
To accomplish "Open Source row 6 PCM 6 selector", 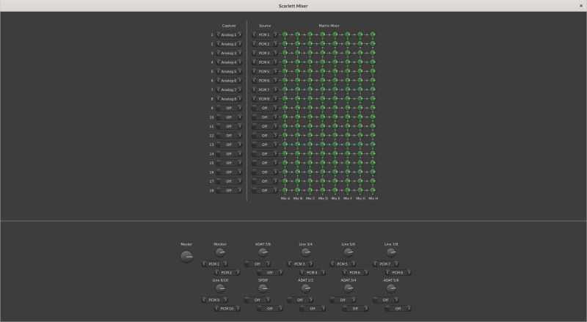I will (265, 81).
